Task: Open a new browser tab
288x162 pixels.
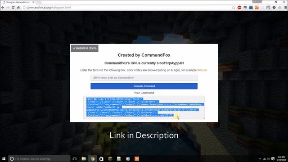Action: click(39, 2)
